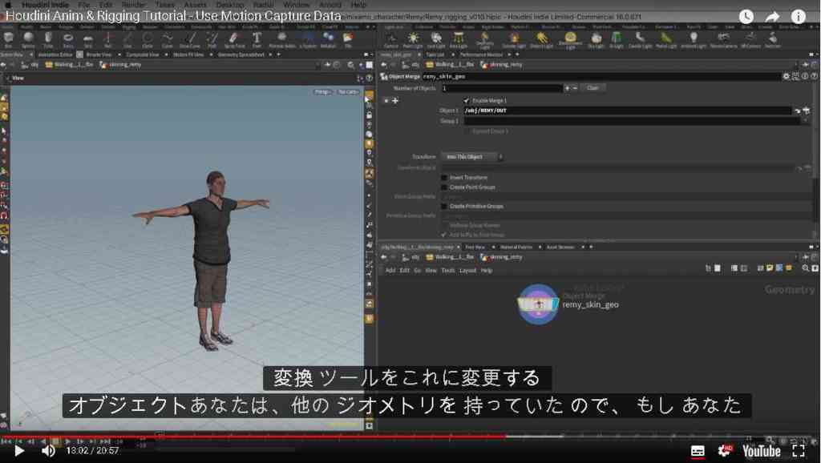Add a Sky Light from shelf
The width and height of the screenshot is (821, 463).
pos(596,39)
